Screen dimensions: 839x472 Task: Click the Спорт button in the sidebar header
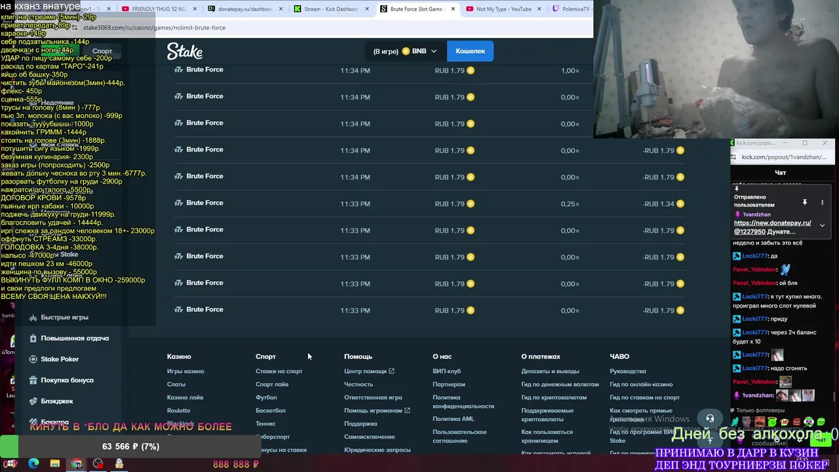coord(102,50)
